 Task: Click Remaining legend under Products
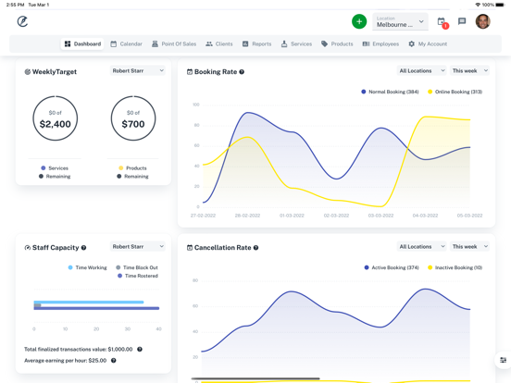[133, 177]
